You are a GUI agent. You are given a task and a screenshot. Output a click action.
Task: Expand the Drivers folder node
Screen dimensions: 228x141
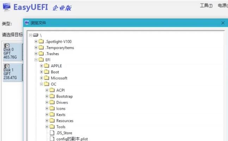[x=47, y=103]
